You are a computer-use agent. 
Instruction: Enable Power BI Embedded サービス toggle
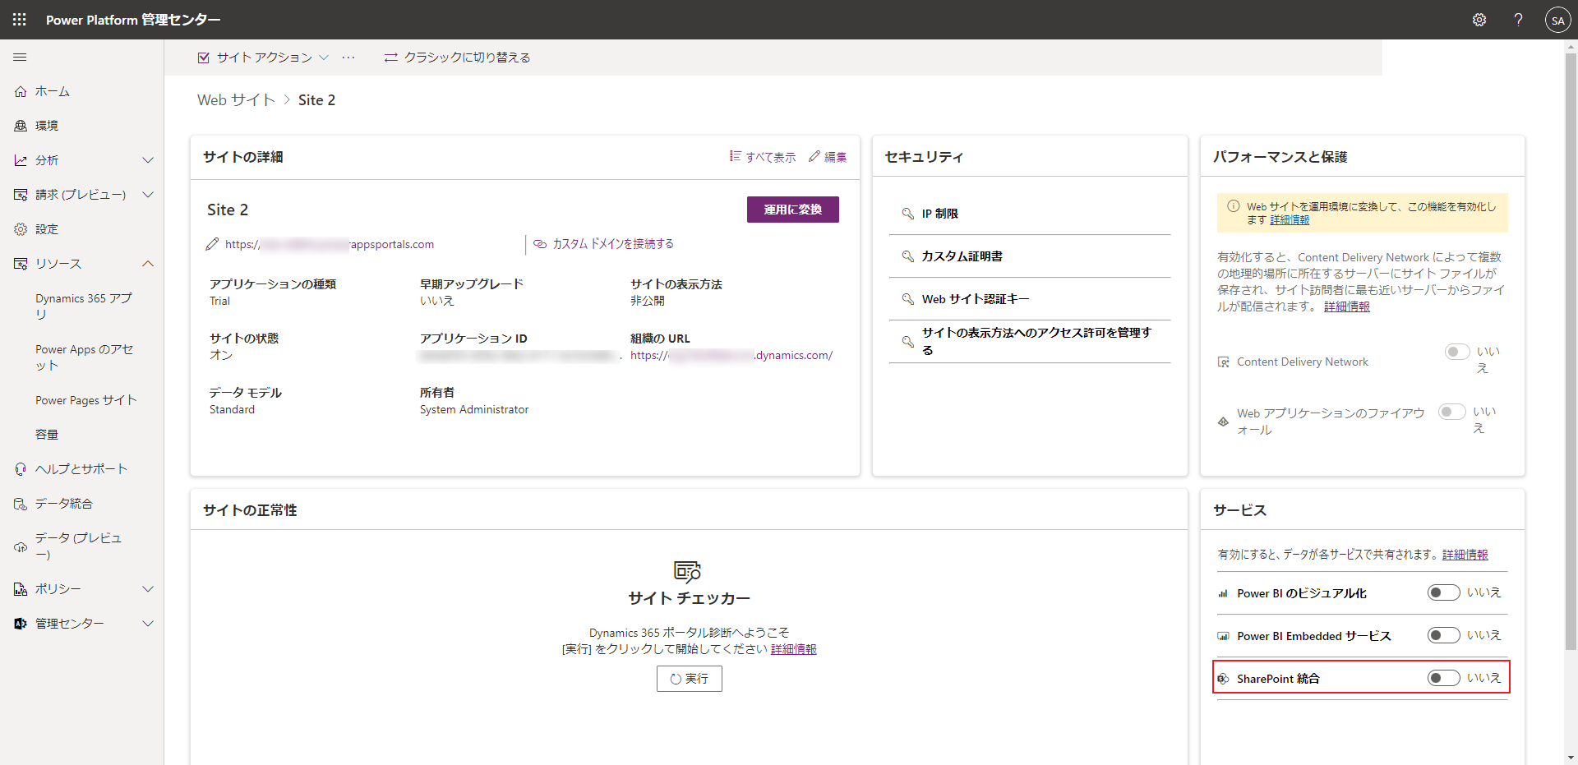pyautogui.click(x=1443, y=635)
